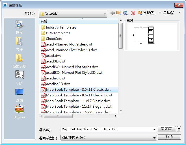The image size is (186, 145).
Task: Open the FTP location
Action: 19,78
